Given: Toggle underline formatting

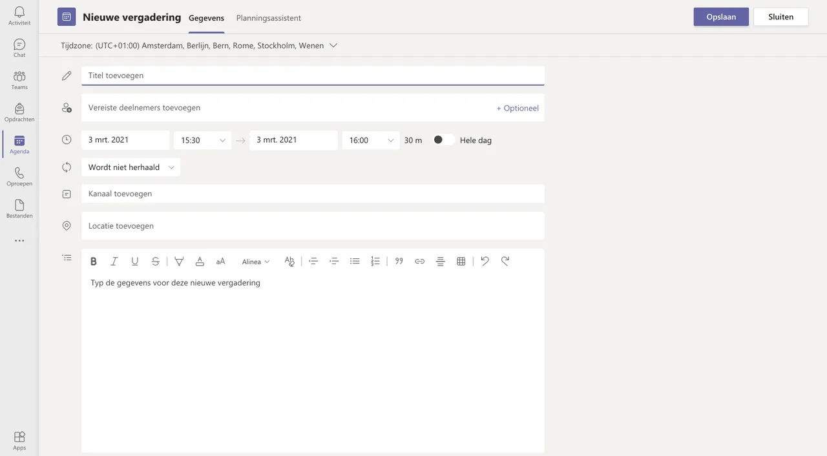Looking at the screenshot, I should (x=135, y=262).
